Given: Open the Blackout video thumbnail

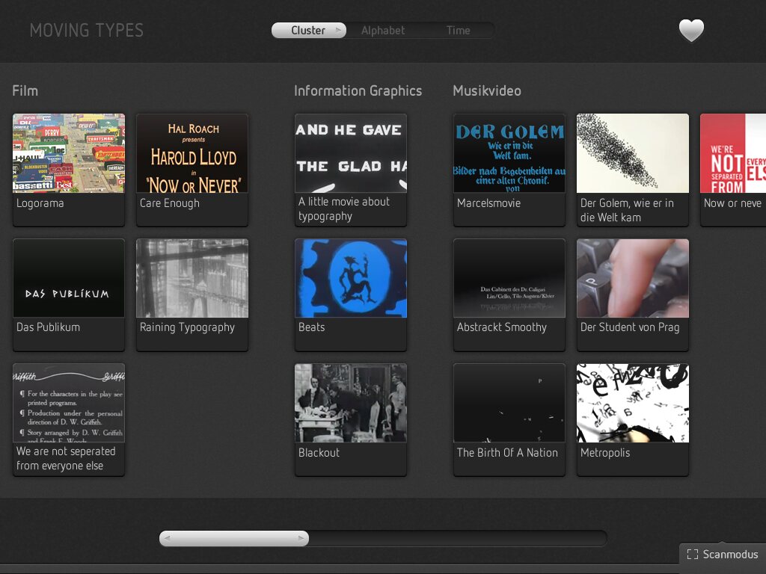Looking at the screenshot, I should tap(351, 403).
